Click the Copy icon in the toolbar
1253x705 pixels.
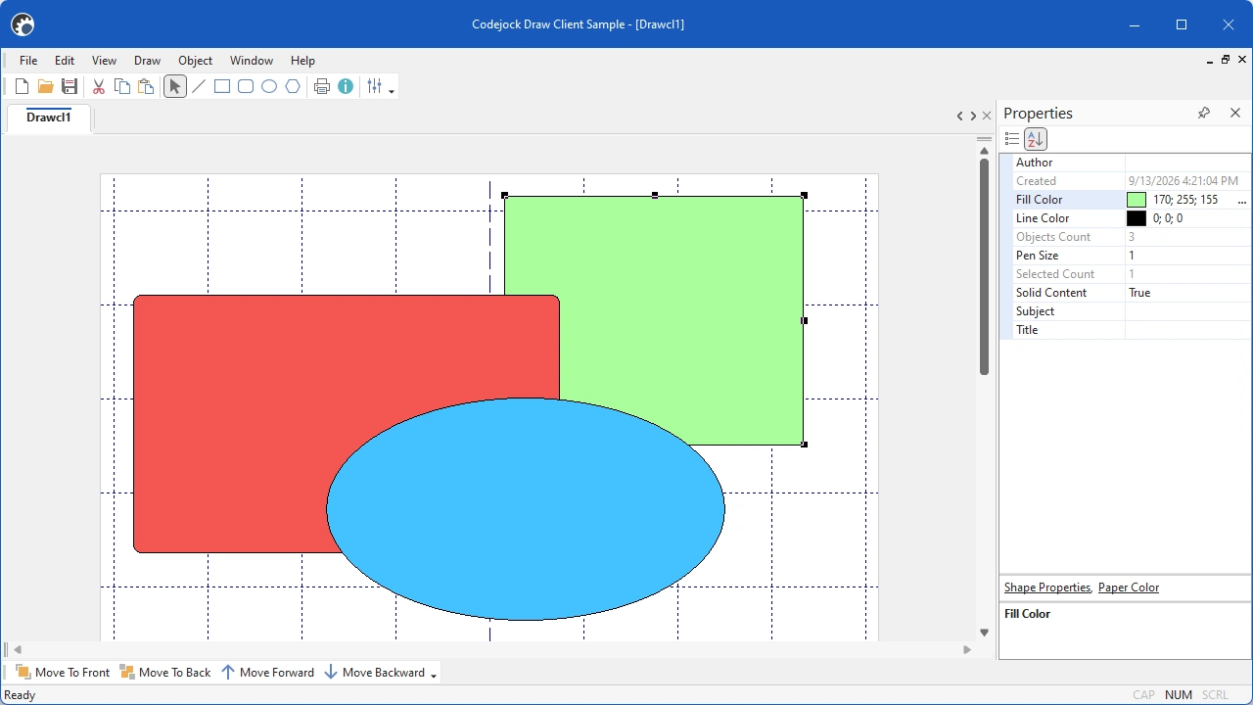[122, 87]
